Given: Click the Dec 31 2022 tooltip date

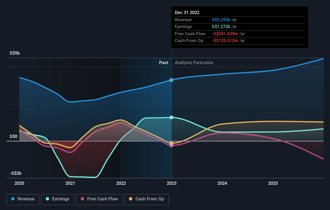Looking at the screenshot, I should [187, 12].
